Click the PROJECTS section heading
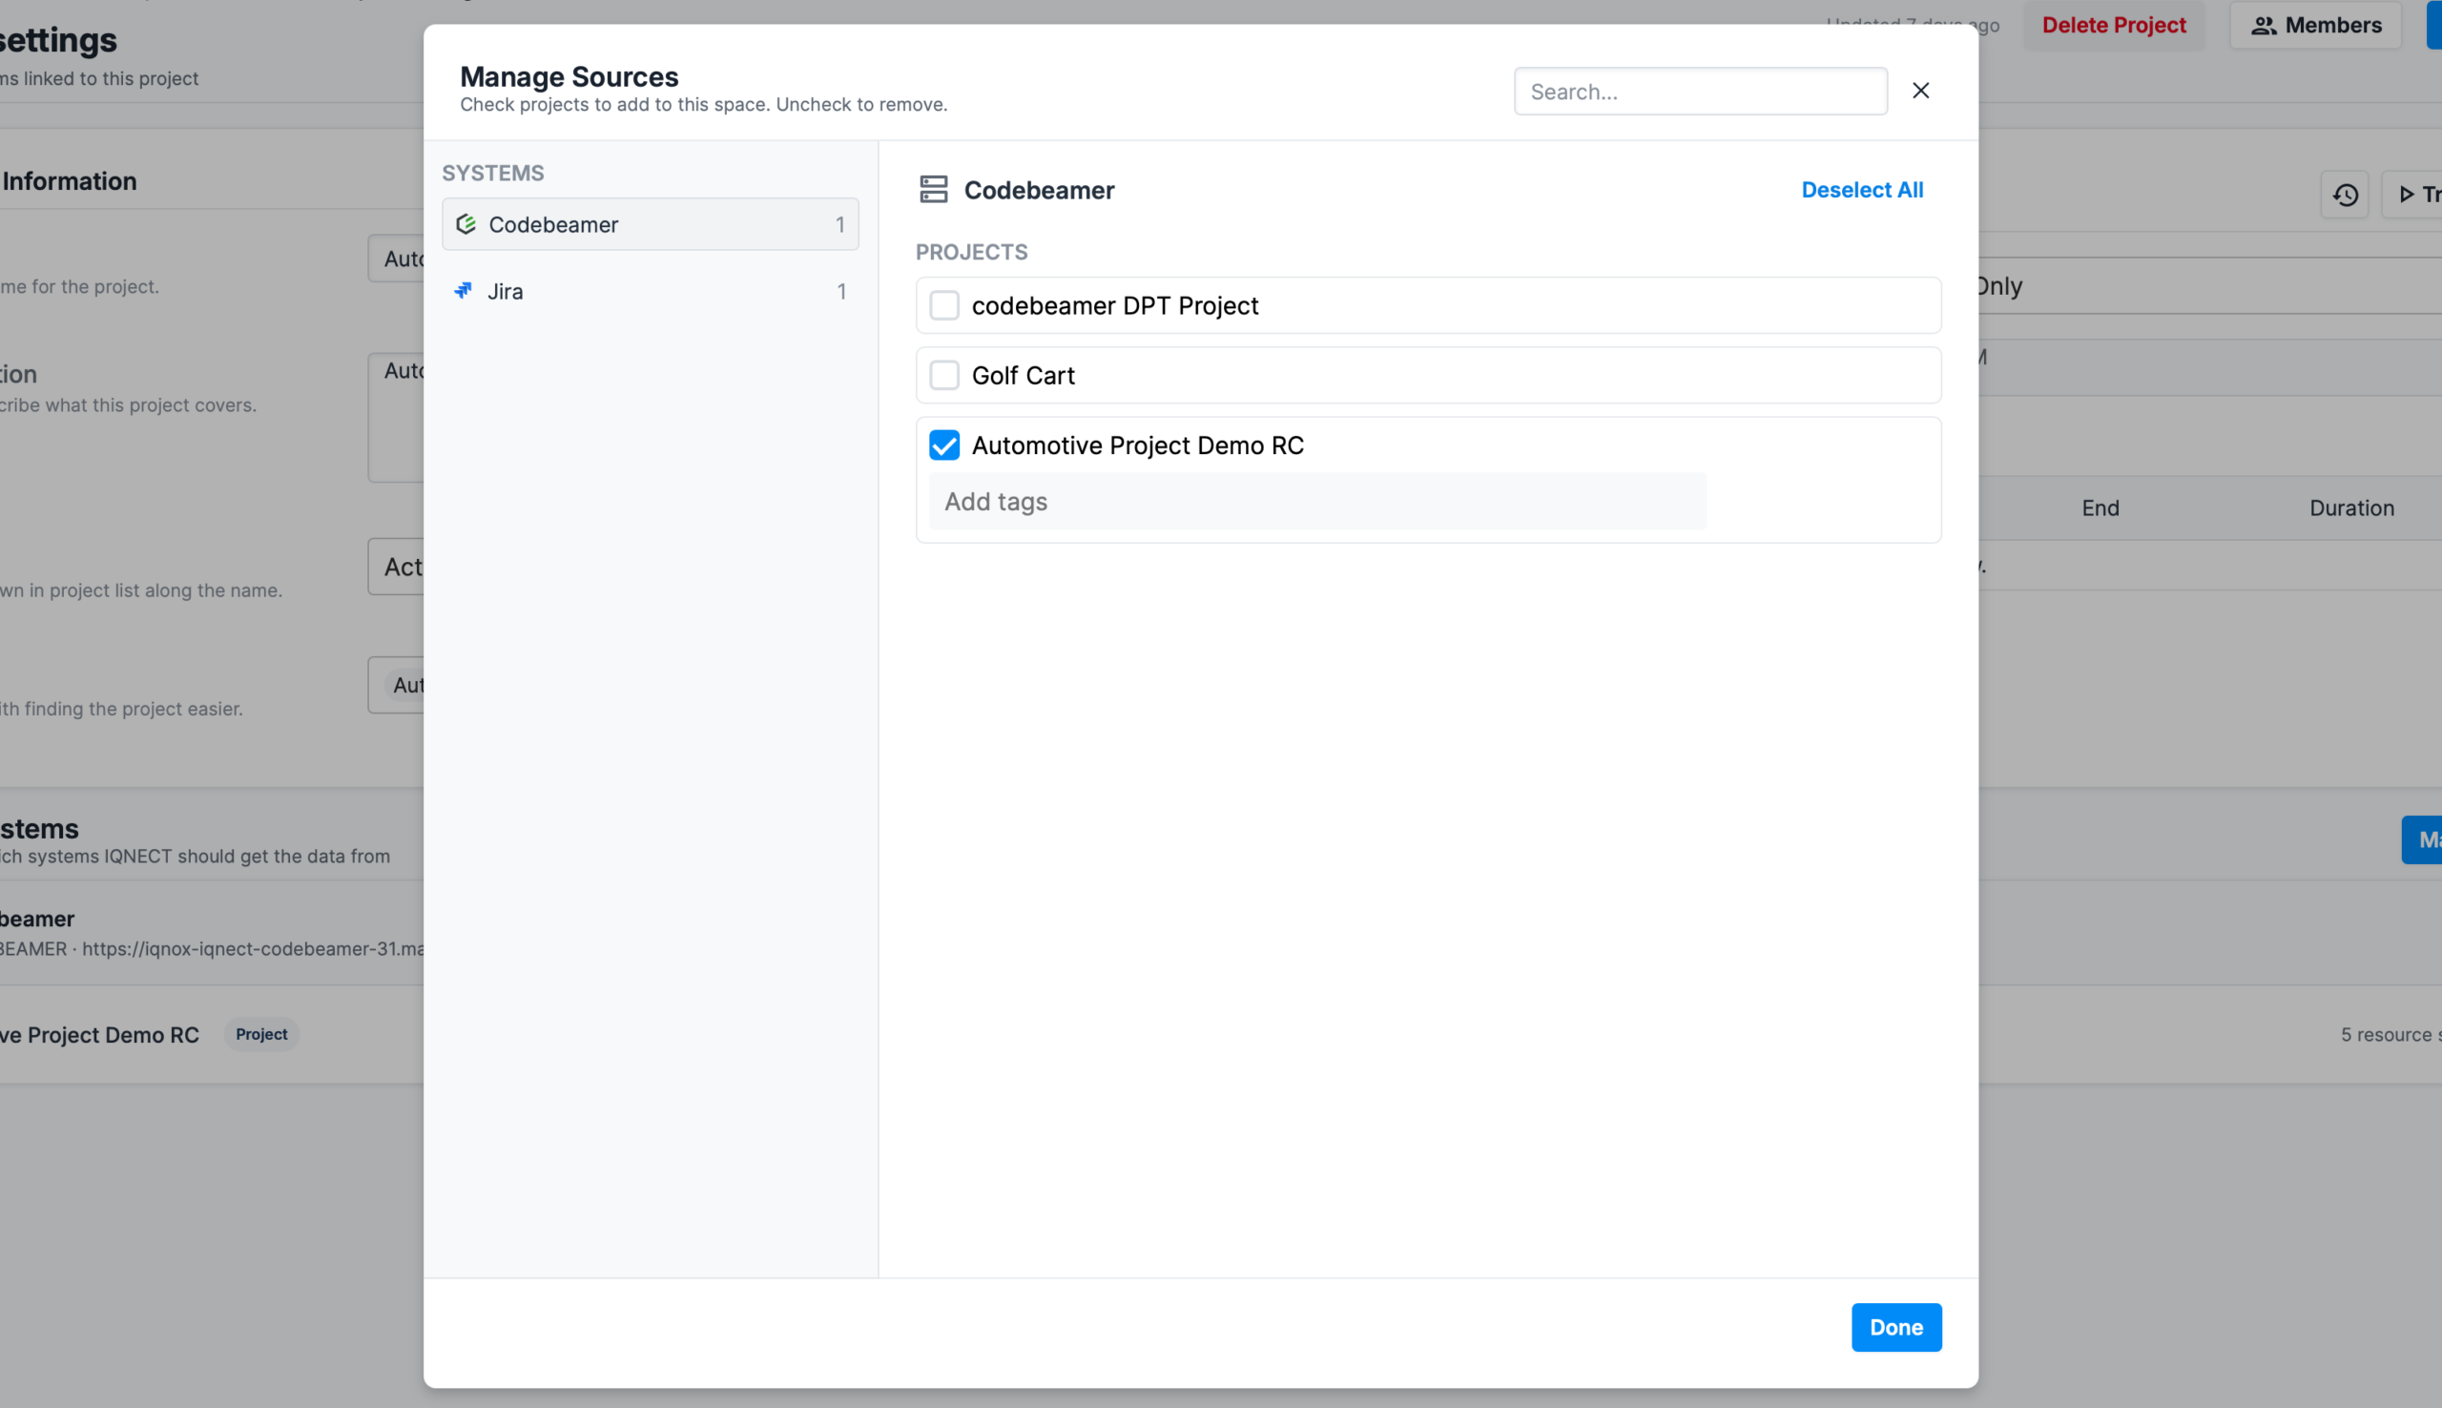Viewport: 2442px width, 1408px height. (x=972, y=253)
